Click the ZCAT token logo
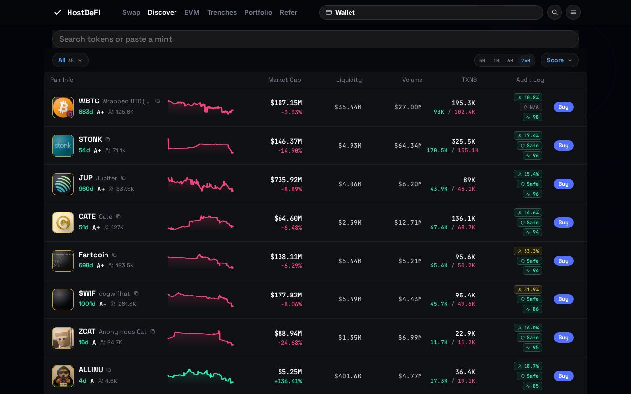This screenshot has width=631, height=394. (x=63, y=338)
